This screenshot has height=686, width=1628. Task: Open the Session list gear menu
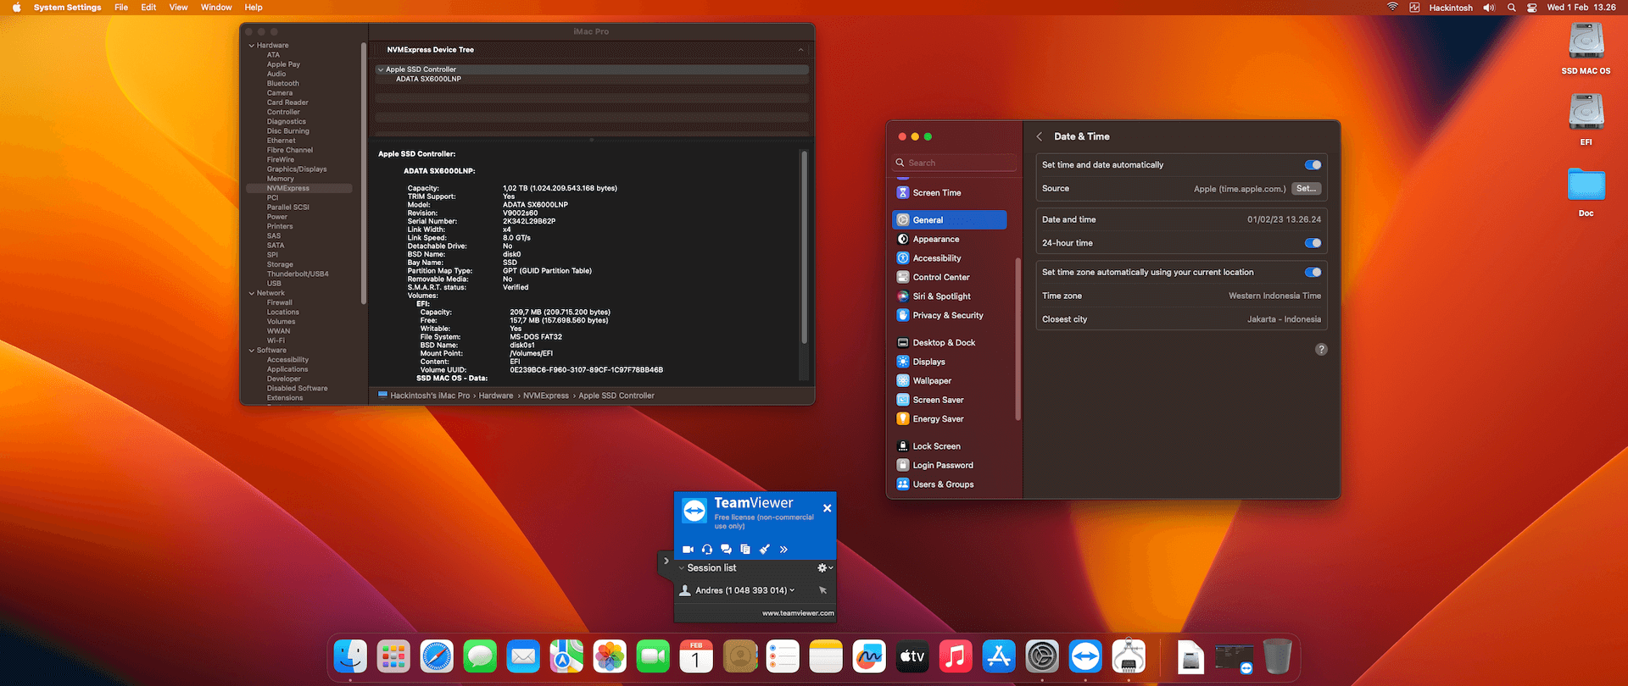pyautogui.click(x=824, y=568)
